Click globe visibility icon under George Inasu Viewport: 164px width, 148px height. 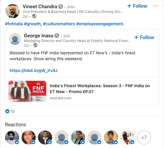point(35,45)
